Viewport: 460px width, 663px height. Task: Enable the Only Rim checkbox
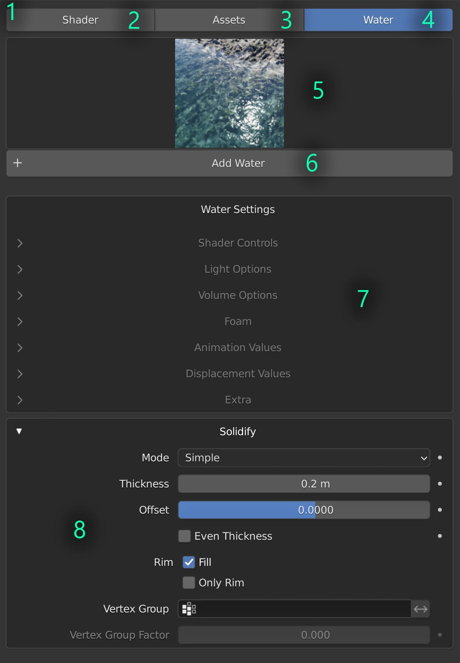coord(189,583)
